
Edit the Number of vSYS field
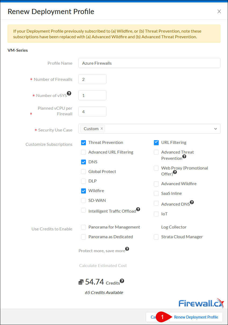pos(92,95)
